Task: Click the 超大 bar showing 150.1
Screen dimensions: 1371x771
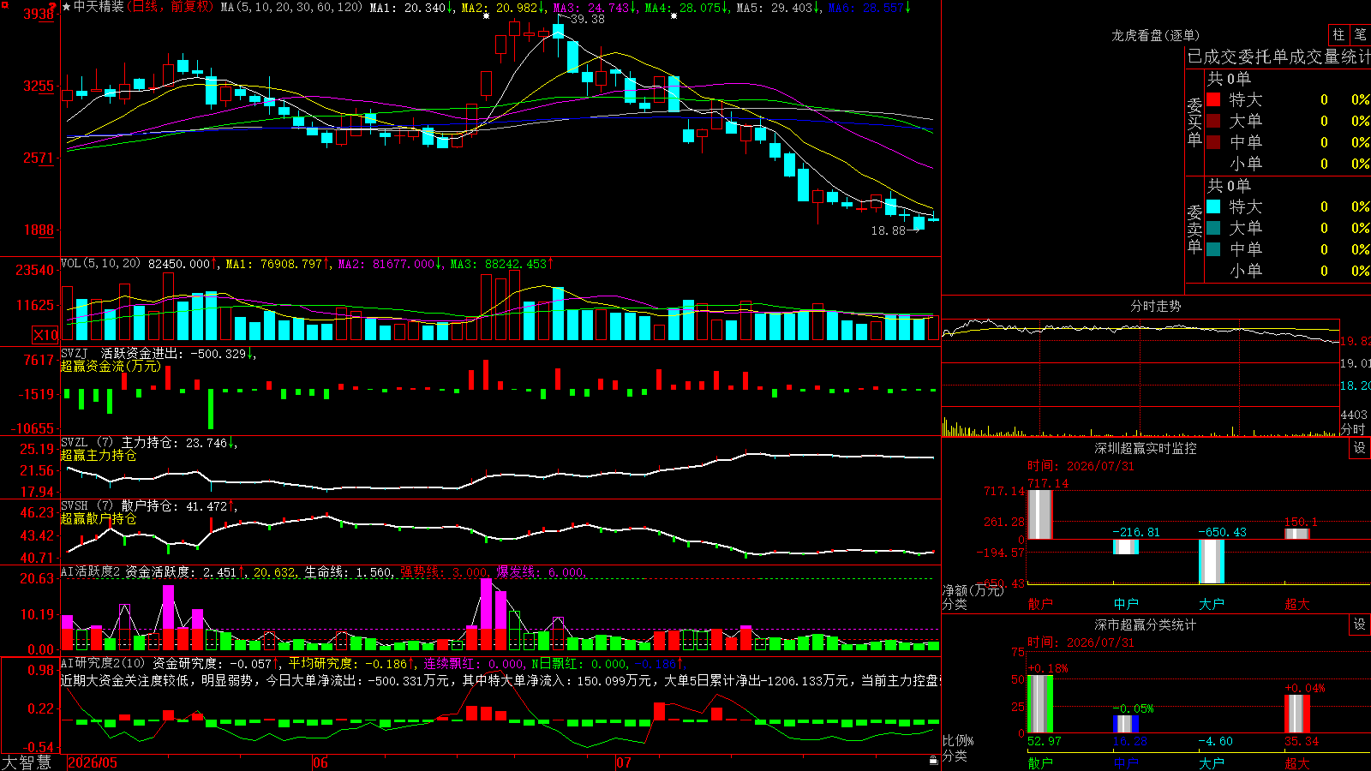Action: pyautogui.click(x=1297, y=534)
